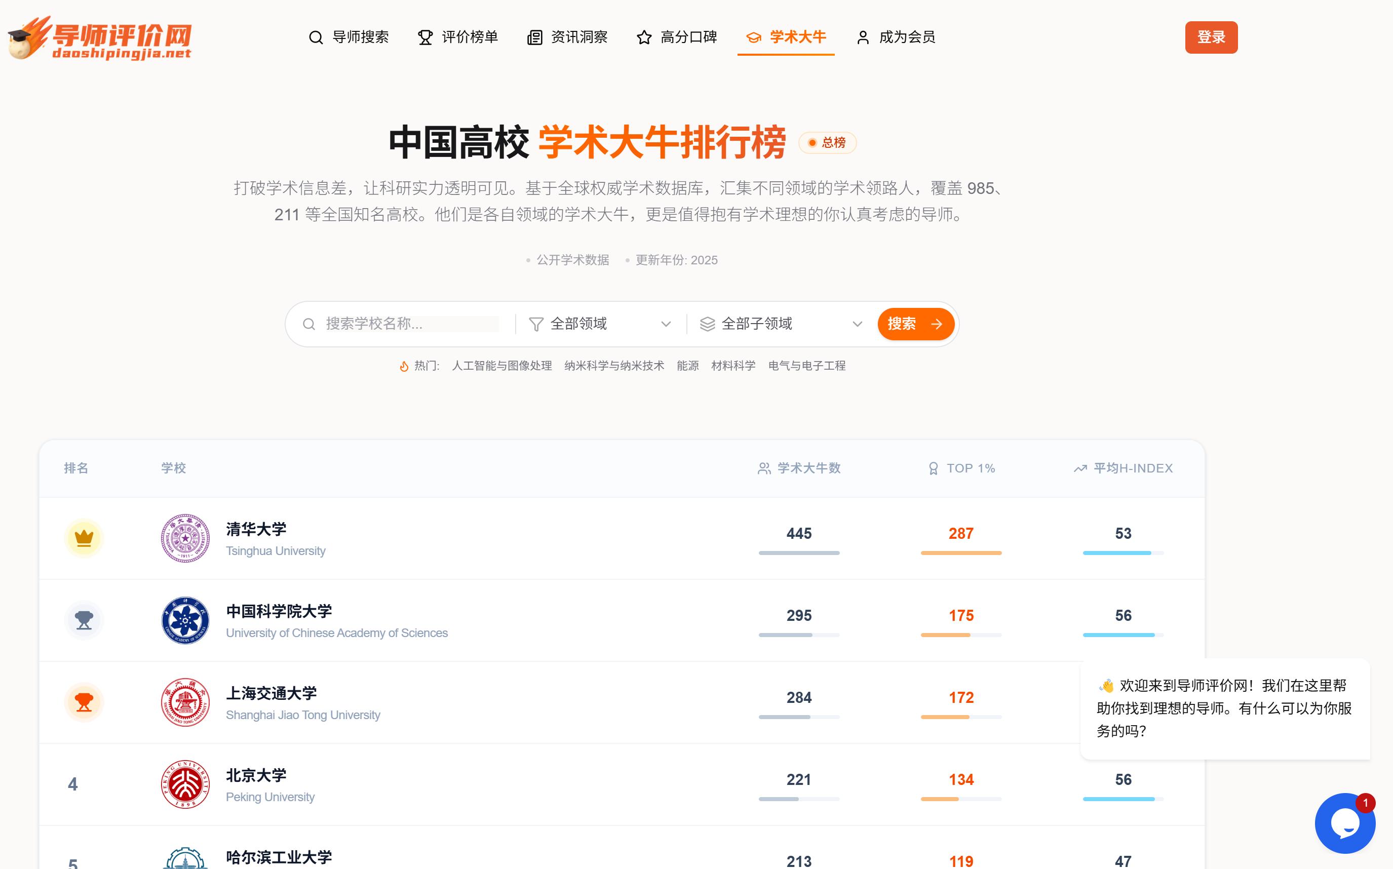Click the award ribbon icon in TOP 1% header
The height and width of the screenshot is (869, 1393).
(933, 468)
